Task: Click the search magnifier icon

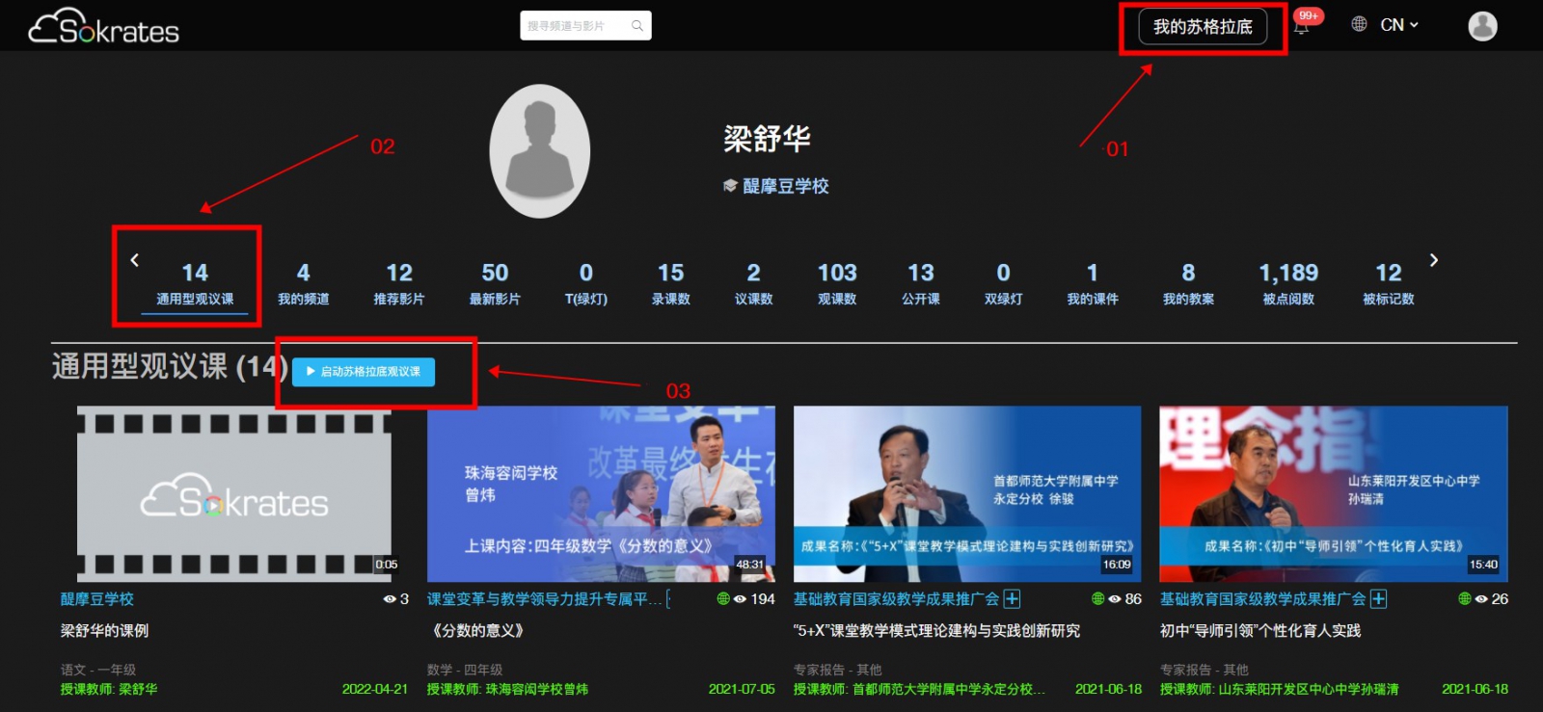Action: 637,26
